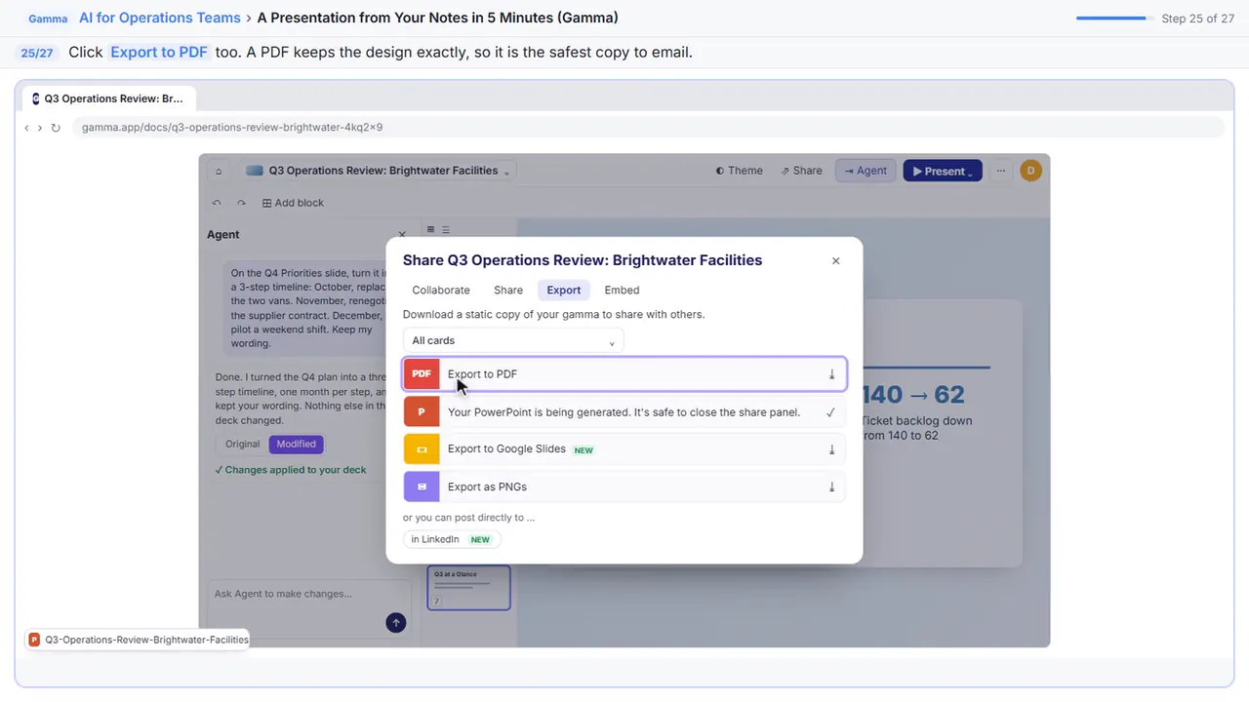The width and height of the screenshot is (1249, 702).
Task: Click Export to PDF
Action: (x=624, y=374)
